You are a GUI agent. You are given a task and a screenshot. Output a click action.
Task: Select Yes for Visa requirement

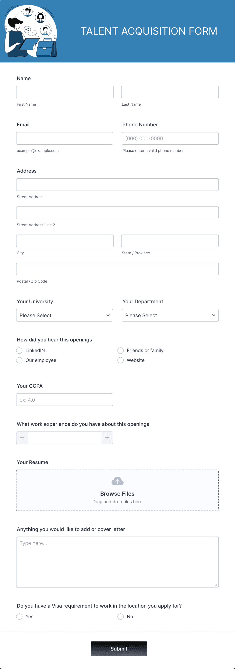(x=19, y=616)
